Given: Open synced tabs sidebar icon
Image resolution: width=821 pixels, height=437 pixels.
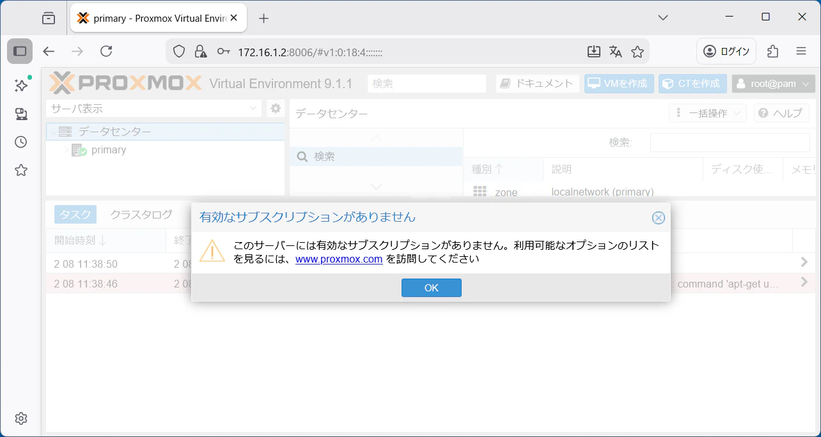Looking at the screenshot, I should 21,114.
